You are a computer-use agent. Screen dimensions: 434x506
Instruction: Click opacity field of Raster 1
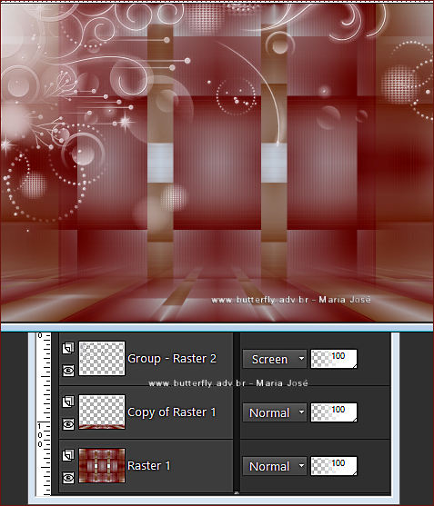tap(334, 466)
